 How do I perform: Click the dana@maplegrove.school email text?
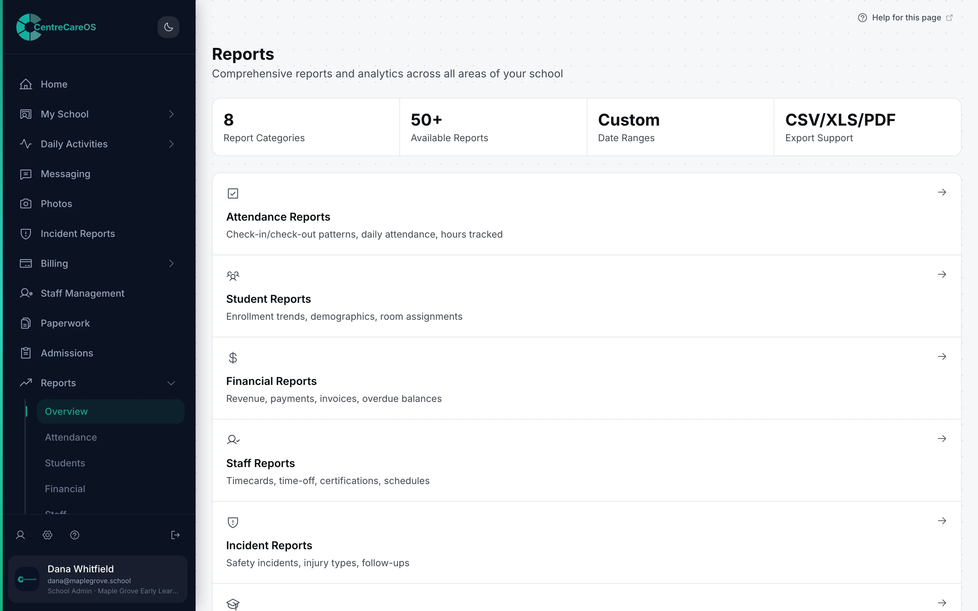click(89, 581)
